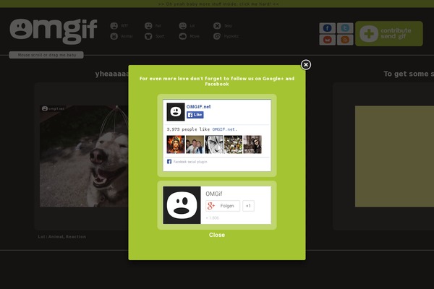Like OMGIF.net with the Facebook Like button
434x289 pixels.
point(195,115)
